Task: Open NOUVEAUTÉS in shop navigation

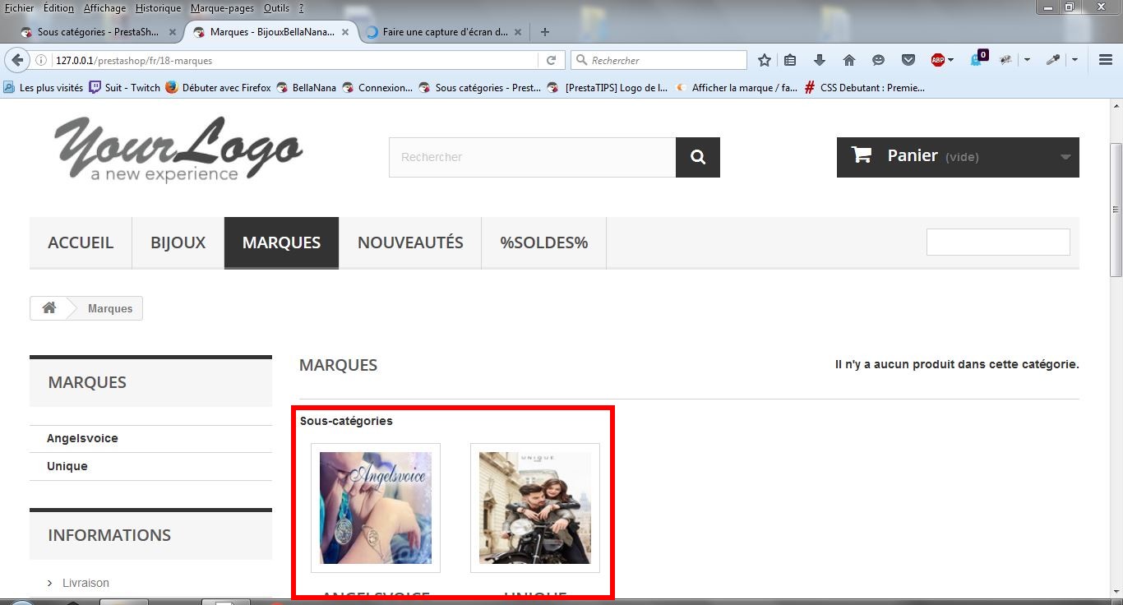Action: tap(410, 242)
